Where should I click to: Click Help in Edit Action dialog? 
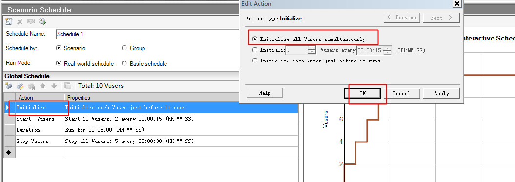tap(265, 93)
